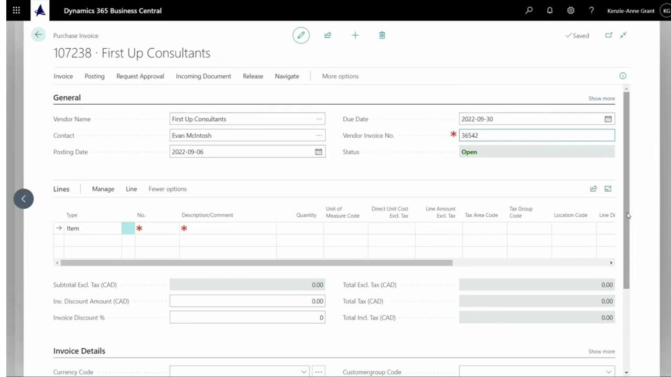Click the share icon in page header

[x=328, y=35]
